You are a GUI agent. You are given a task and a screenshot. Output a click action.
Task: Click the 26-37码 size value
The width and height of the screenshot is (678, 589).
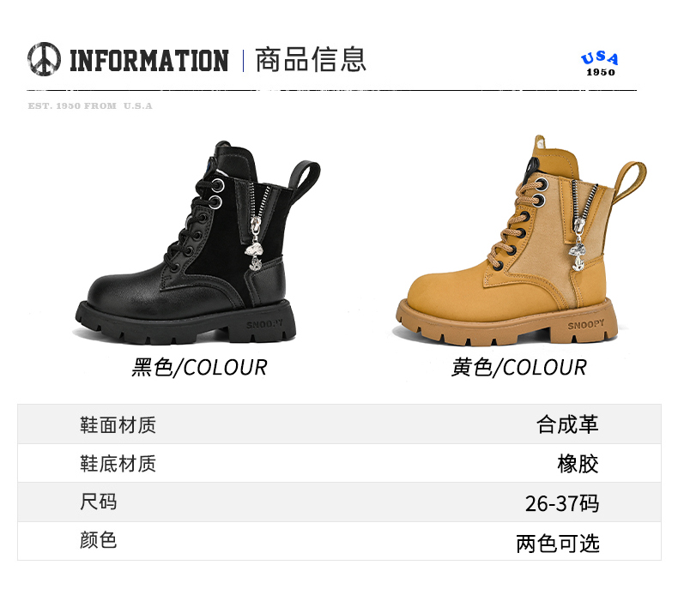562,503
